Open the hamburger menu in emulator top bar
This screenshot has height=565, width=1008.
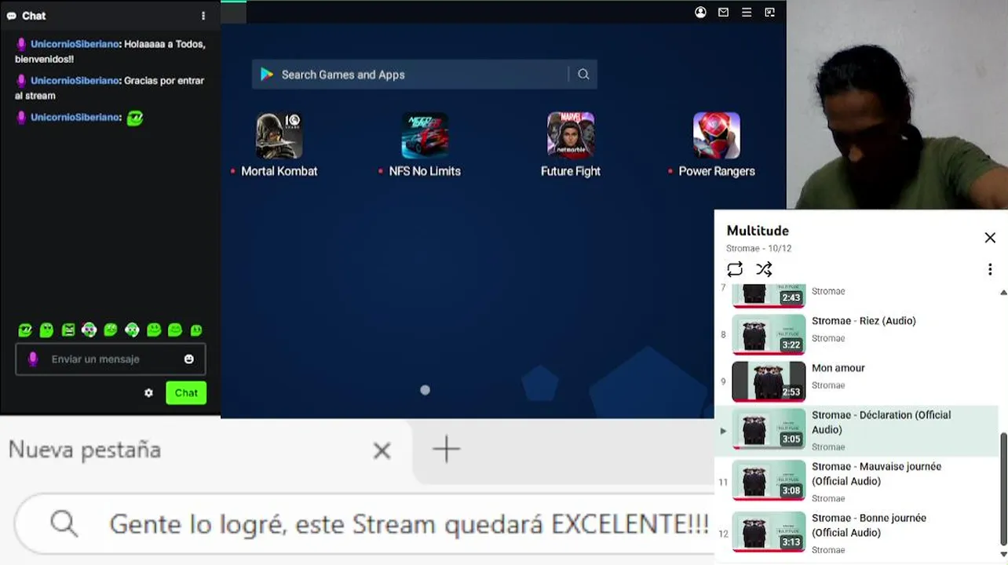point(747,12)
